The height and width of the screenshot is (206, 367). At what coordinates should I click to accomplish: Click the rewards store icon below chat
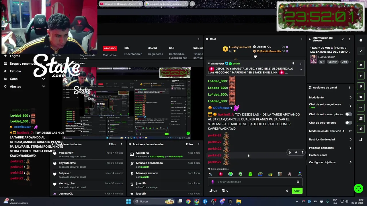(x=223, y=191)
